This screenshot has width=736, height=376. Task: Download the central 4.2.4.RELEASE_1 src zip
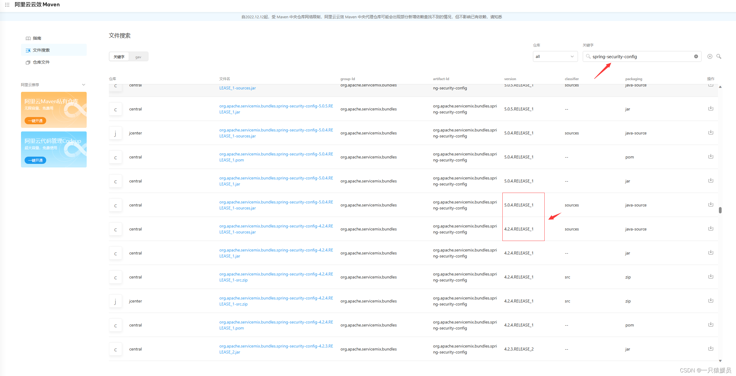pyautogui.click(x=711, y=276)
